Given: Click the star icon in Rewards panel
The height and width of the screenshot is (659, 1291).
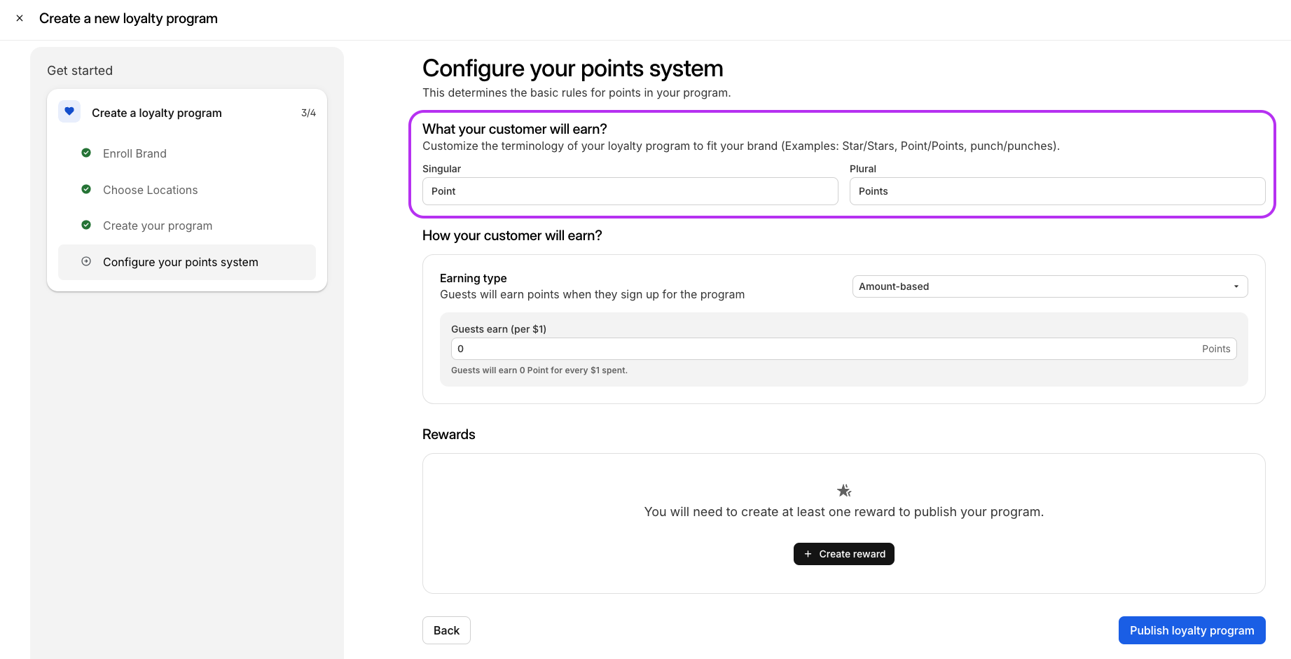Looking at the screenshot, I should coord(844,490).
